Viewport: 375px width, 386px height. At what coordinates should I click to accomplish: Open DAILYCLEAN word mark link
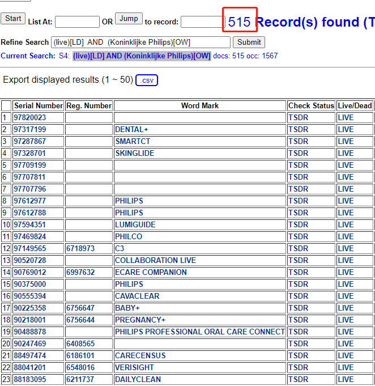point(138,380)
